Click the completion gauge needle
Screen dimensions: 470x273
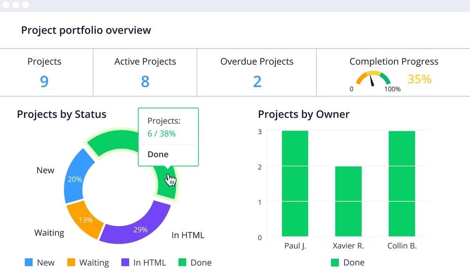click(x=371, y=81)
